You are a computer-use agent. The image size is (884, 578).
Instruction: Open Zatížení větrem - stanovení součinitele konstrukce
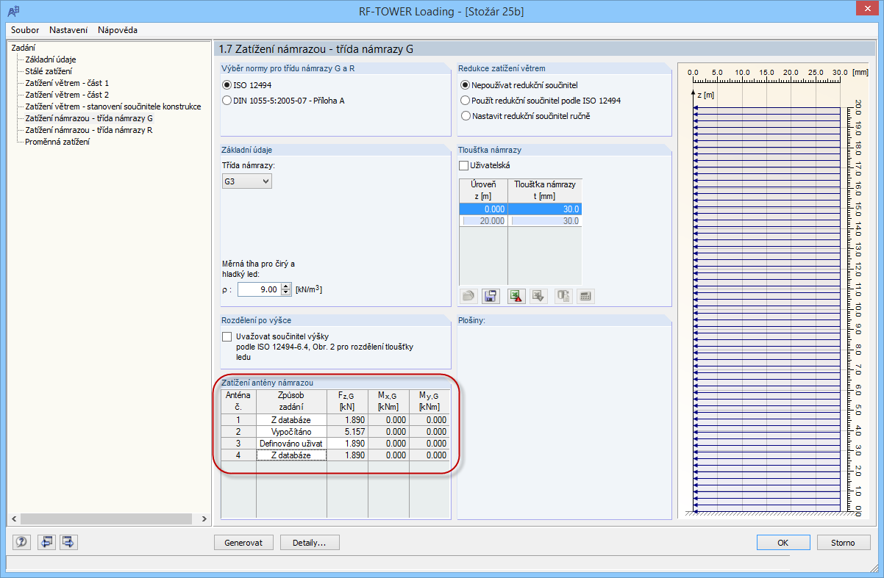pyautogui.click(x=113, y=106)
